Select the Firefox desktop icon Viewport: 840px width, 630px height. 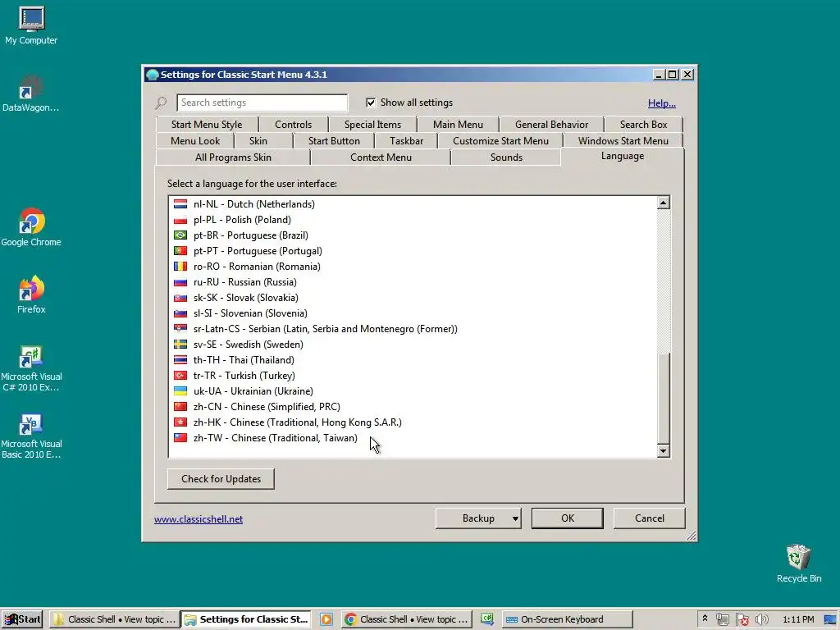(31, 289)
